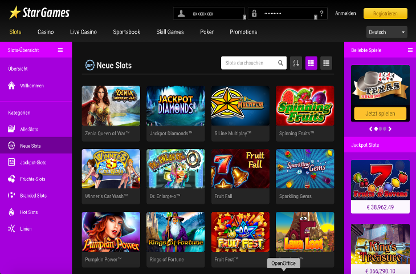Viewport: 416px width, 274px height.
Task: Open Pumpkin Power game thumbnail
Action: [x=111, y=232]
